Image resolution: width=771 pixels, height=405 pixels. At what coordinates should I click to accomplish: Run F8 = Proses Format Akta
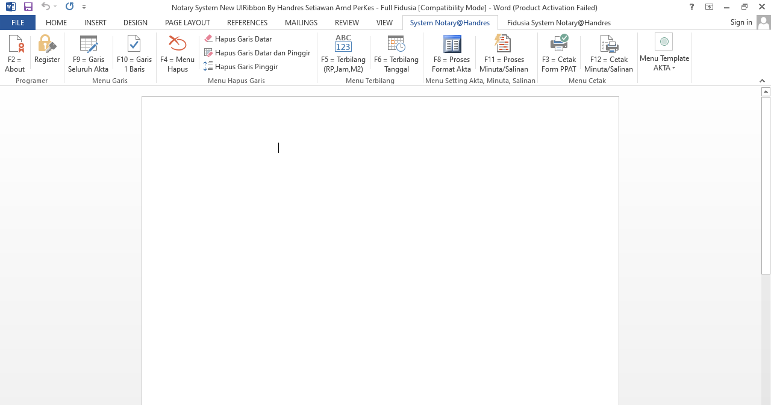coord(452,54)
